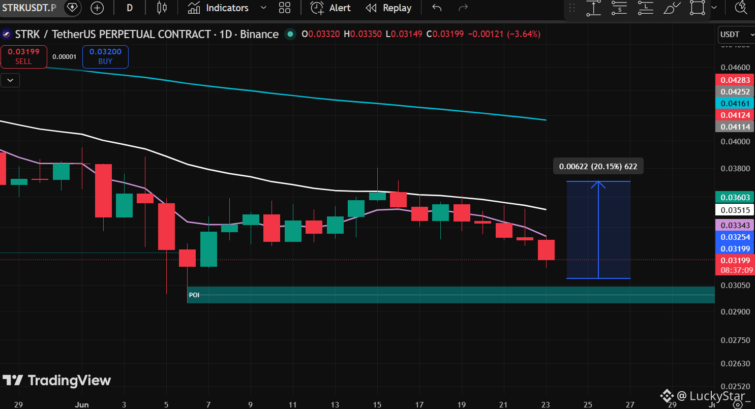Create a new Alert
Screen dimensions: 755x409
331,8
